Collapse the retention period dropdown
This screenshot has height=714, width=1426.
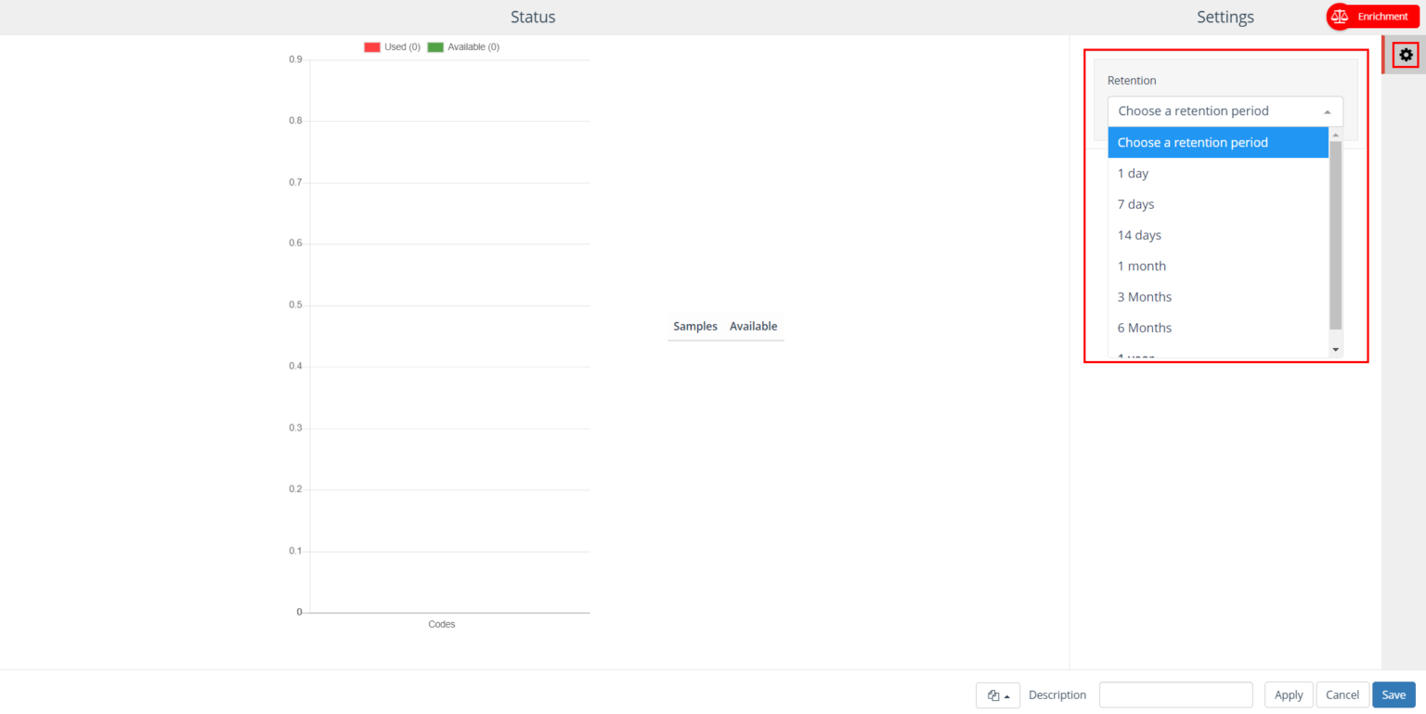click(1225, 111)
